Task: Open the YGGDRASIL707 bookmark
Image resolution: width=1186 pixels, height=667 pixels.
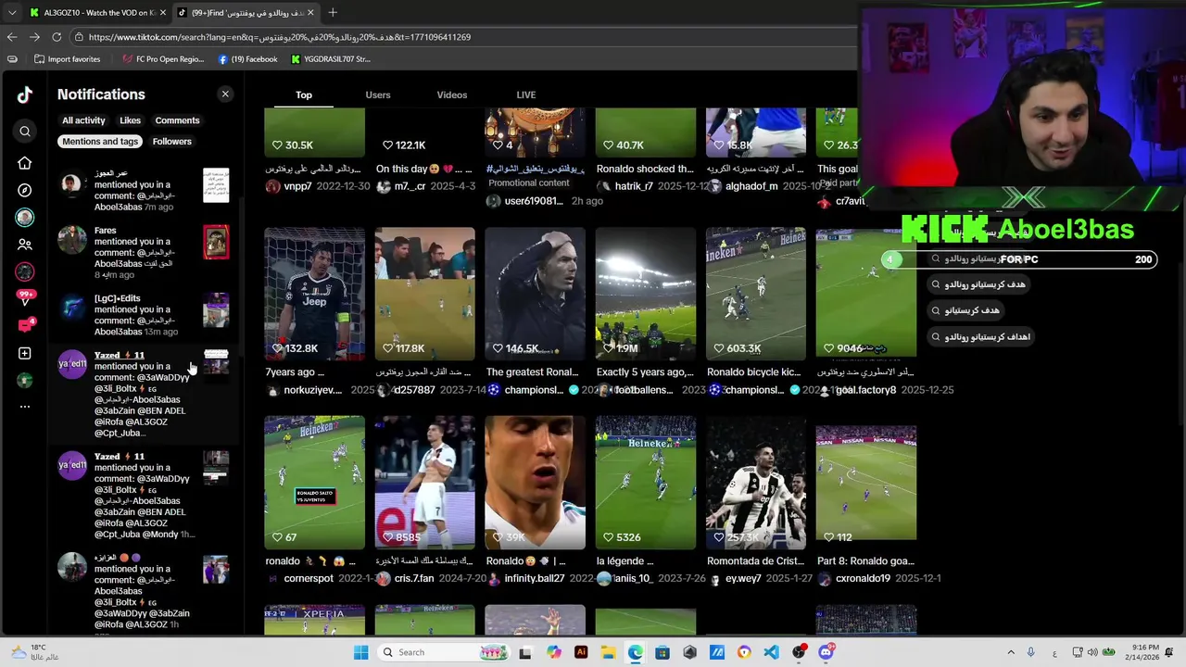Action: [331, 59]
